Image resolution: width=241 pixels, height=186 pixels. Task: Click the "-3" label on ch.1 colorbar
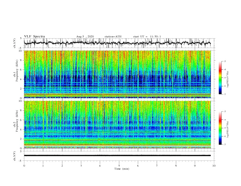(x=224, y=61)
